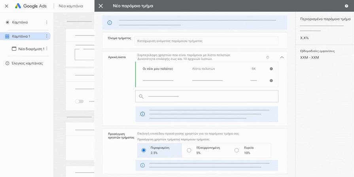This screenshot has height=177, width=354.
Task: Select the Περιορισμένη 2.5% radio option
Action: (144, 150)
